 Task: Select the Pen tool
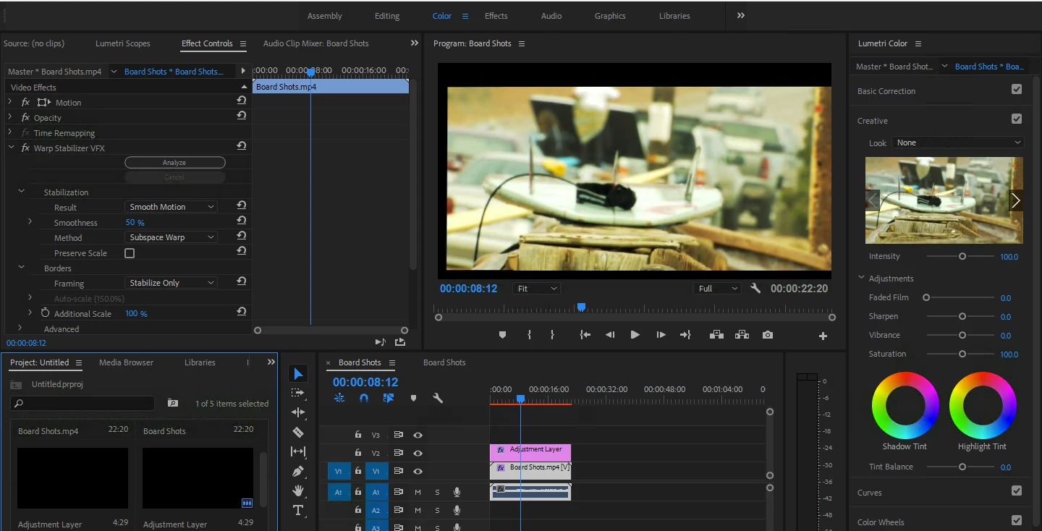[297, 471]
